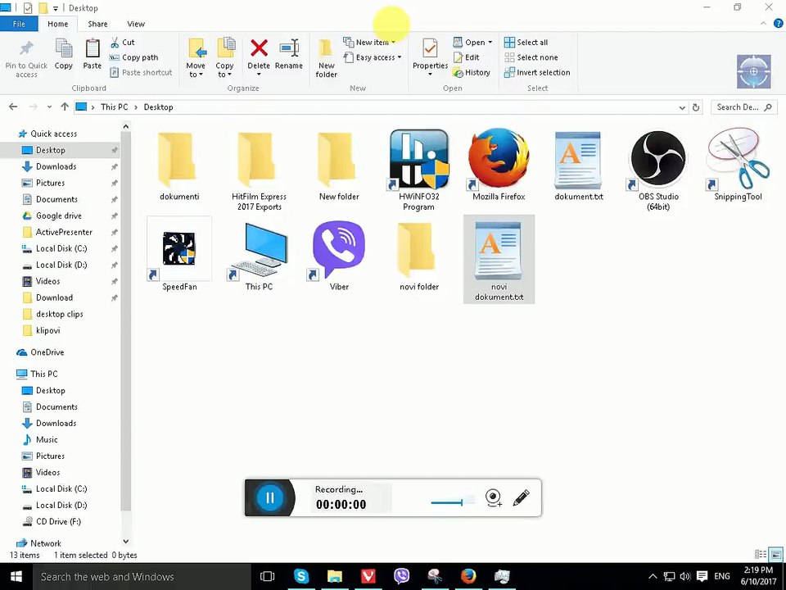Open recent locations dropdown arrow
This screenshot has width=786, height=590.
pyautogui.click(x=49, y=107)
